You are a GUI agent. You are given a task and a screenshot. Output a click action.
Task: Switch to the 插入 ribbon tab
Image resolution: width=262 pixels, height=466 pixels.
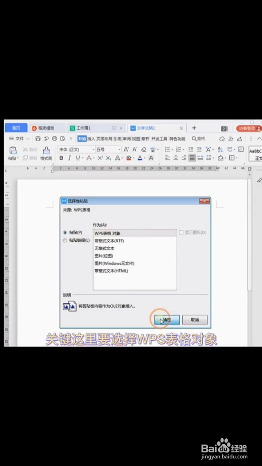(91, 139)
